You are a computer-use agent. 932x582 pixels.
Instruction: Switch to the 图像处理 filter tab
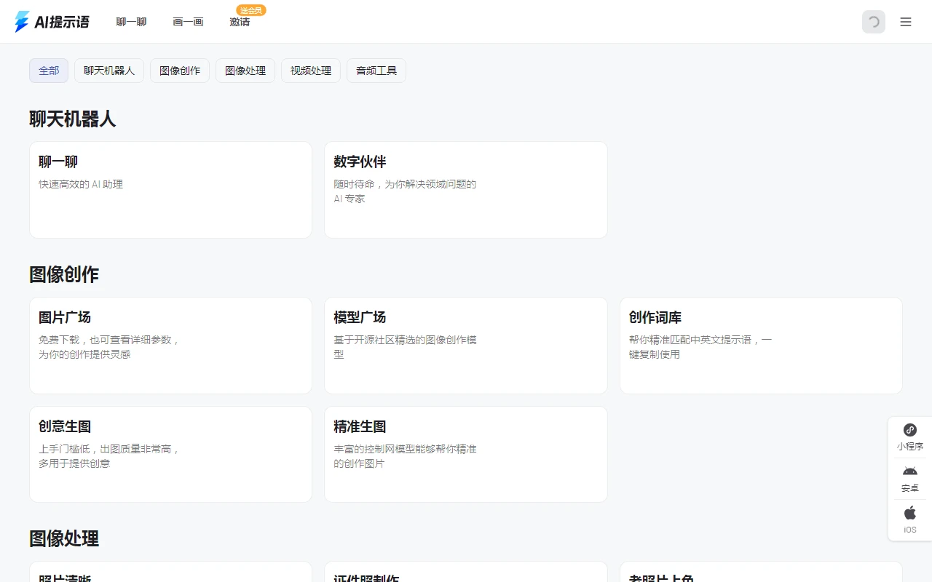[x=245, y=71]
